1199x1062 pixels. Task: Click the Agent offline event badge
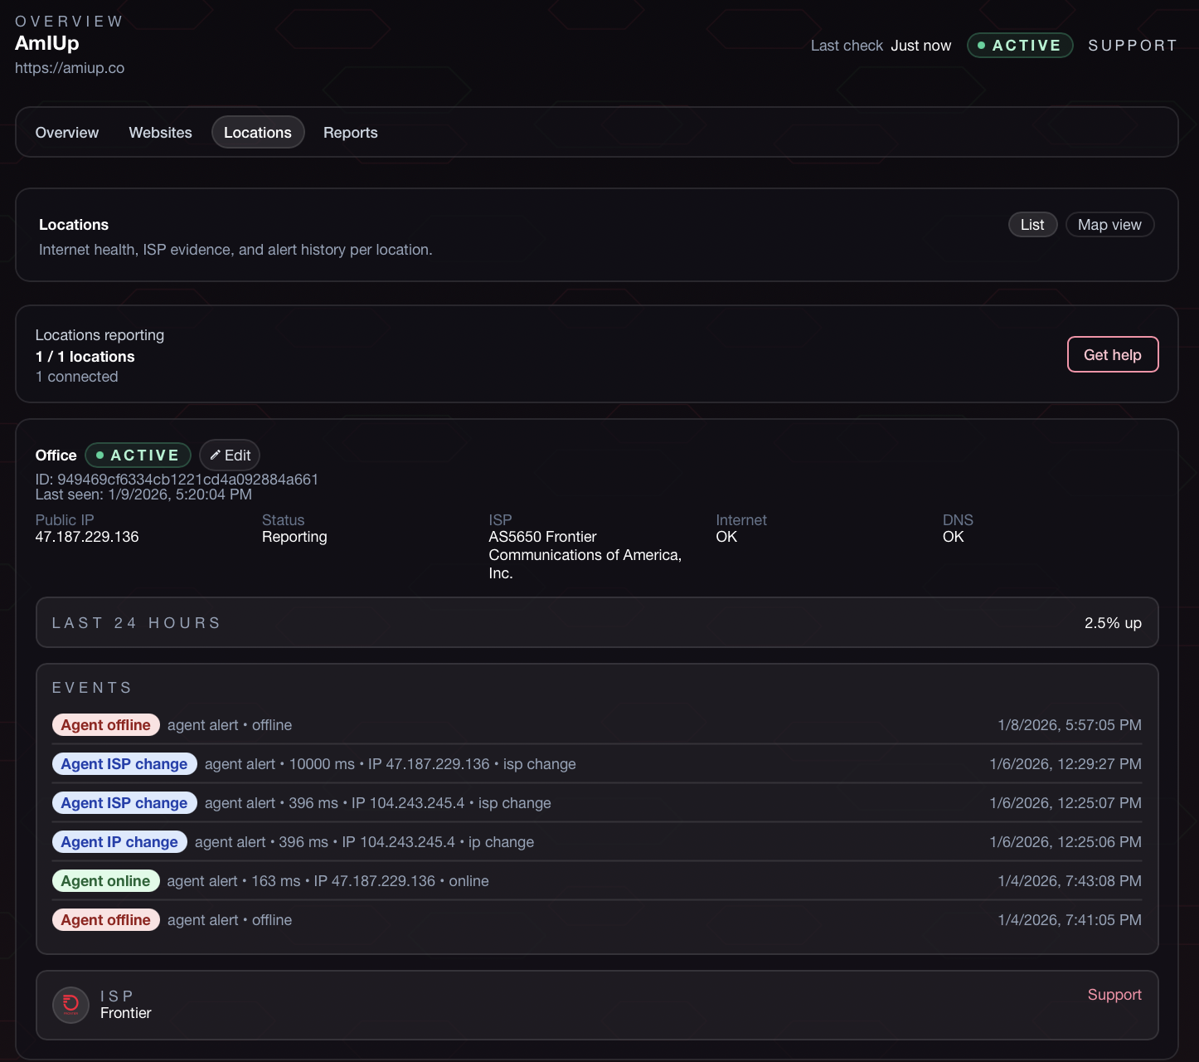(x=105, y=724)
